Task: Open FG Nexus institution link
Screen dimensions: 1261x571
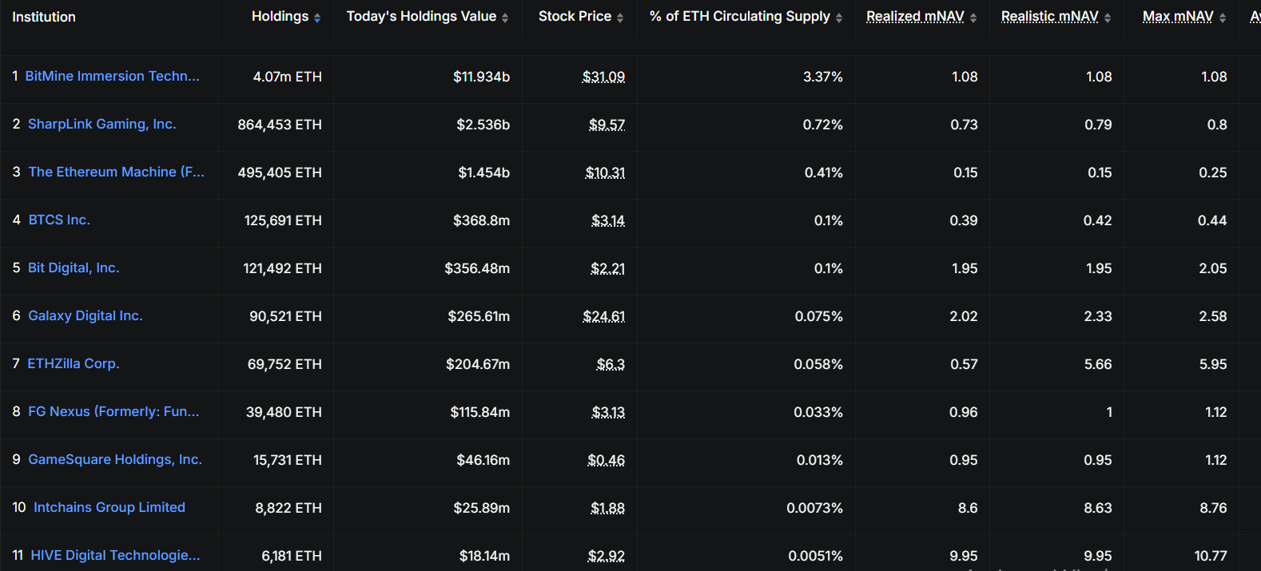Action: pyautogui.click(x=113, y=411)
